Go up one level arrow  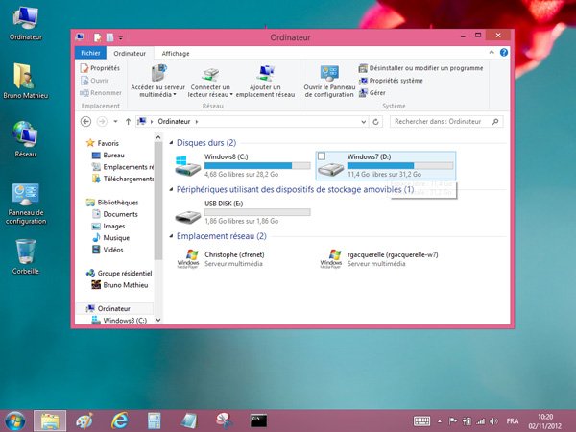click(x=128, y=122)
